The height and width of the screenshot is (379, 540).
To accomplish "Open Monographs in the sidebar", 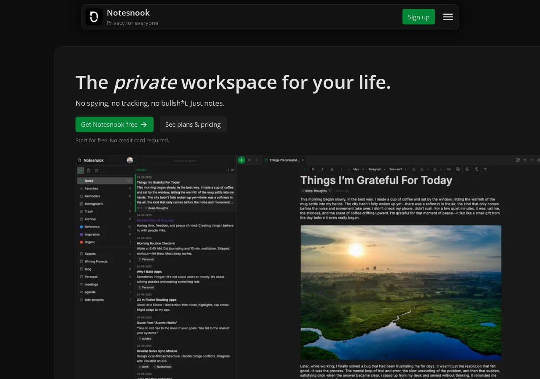I will pyautogui.click(x=105, y=204).
